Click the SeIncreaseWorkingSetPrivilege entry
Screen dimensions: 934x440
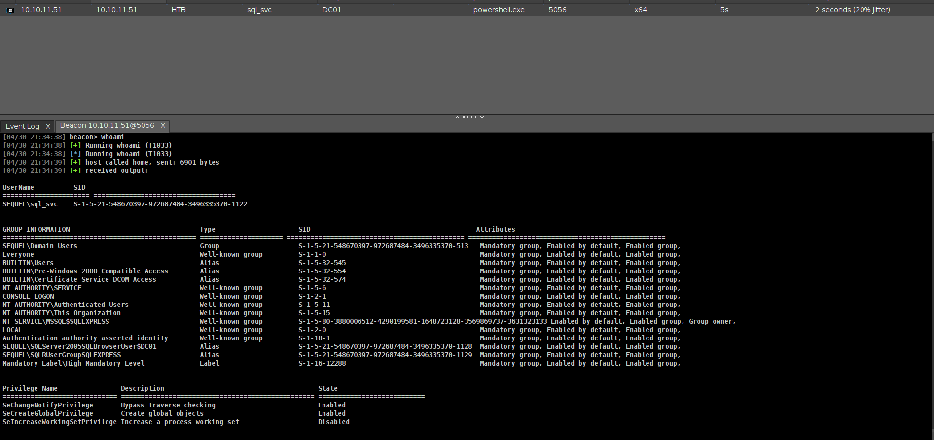(60, 422)
